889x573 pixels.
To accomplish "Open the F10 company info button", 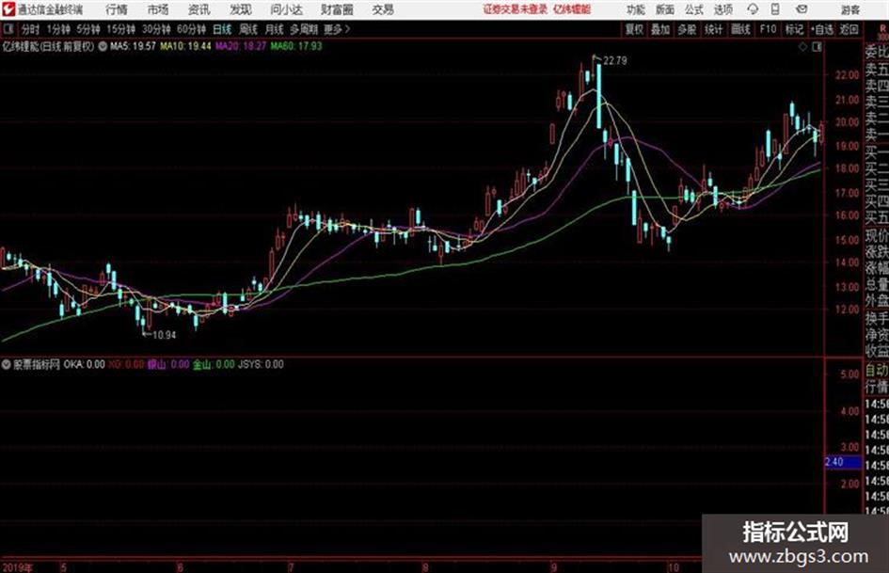I will click(x=768, y=29).
